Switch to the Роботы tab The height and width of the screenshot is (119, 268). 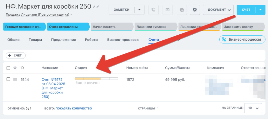91,40
